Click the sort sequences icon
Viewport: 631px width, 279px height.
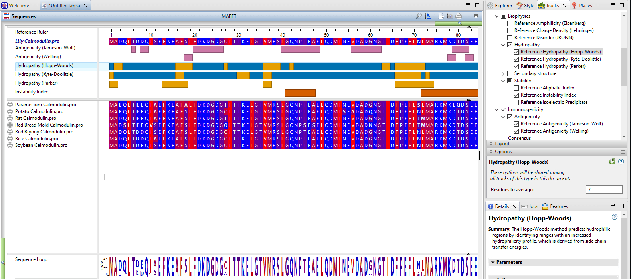click(x=427, y=16)
